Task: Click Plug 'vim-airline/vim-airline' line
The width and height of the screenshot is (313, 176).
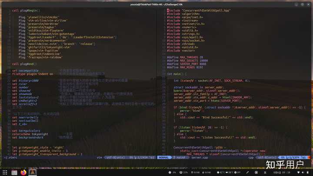Action: tap(43, 20)
